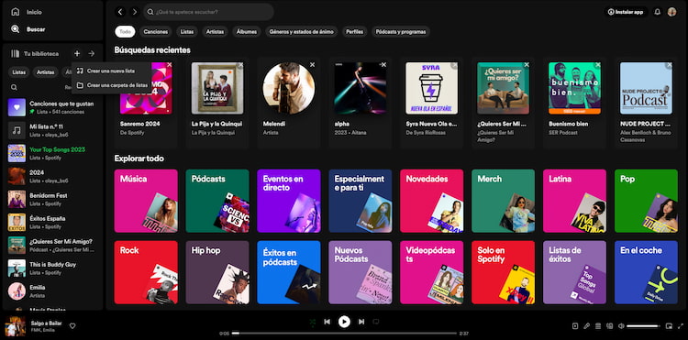This screenshot has height=340, width=688.
Task: Enter full screen mode icon
Action: coord(681,326)
